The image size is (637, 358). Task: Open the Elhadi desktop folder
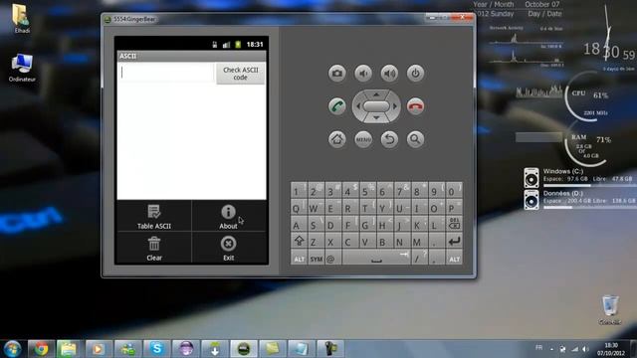click(21, 18)
